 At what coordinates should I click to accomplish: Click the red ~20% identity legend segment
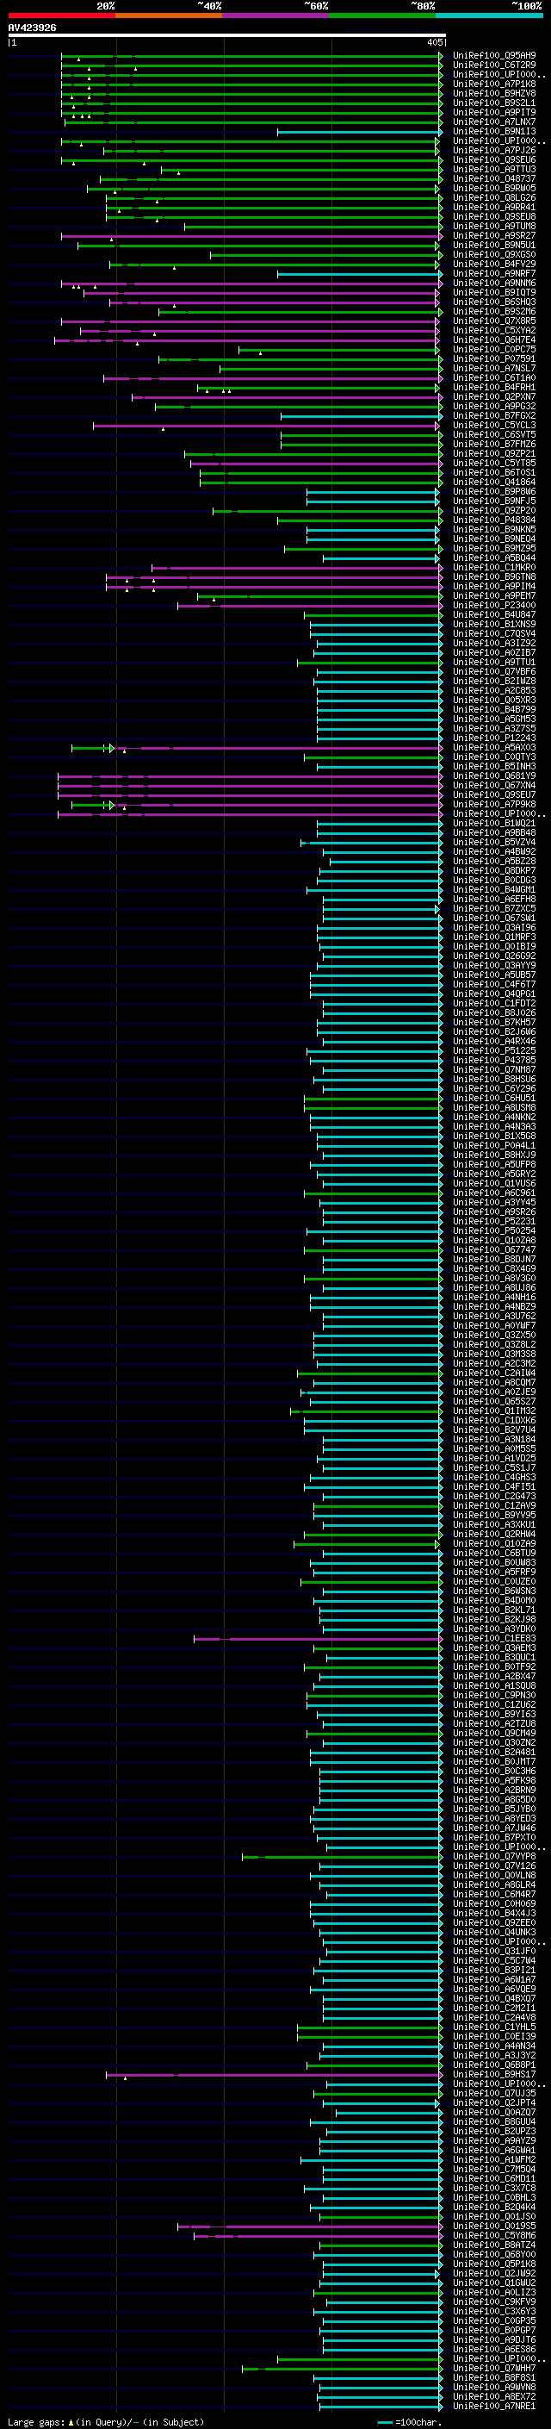click(61, 16)
